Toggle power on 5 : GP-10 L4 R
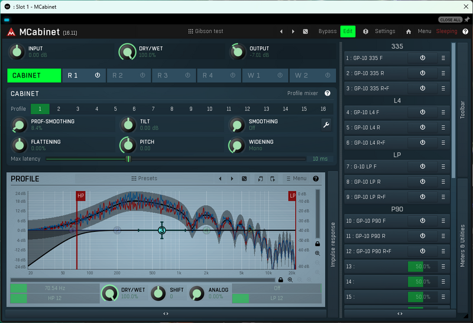 tap(423, 127)
